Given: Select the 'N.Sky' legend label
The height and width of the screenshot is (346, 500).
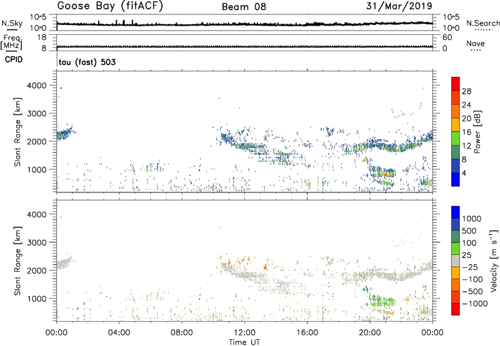Looking at the screenshot, I should pyautogui.click(x=12, y=23).
